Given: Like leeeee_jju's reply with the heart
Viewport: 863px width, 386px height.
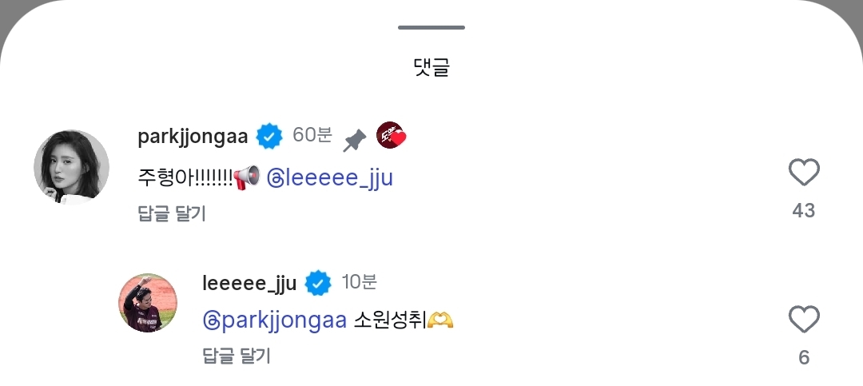Looking at the screenshot, I should [x=804, y=320].
